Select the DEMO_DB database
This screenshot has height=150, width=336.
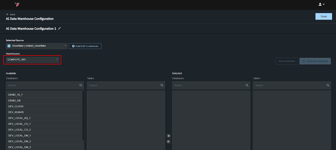tap(44, 101)
